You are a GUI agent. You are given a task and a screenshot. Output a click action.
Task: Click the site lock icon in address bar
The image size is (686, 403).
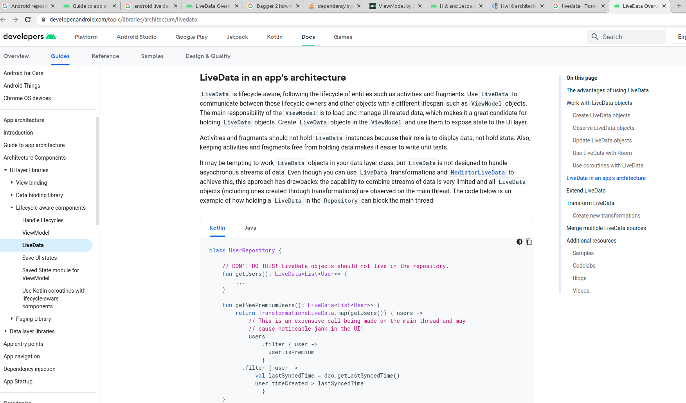43,20
